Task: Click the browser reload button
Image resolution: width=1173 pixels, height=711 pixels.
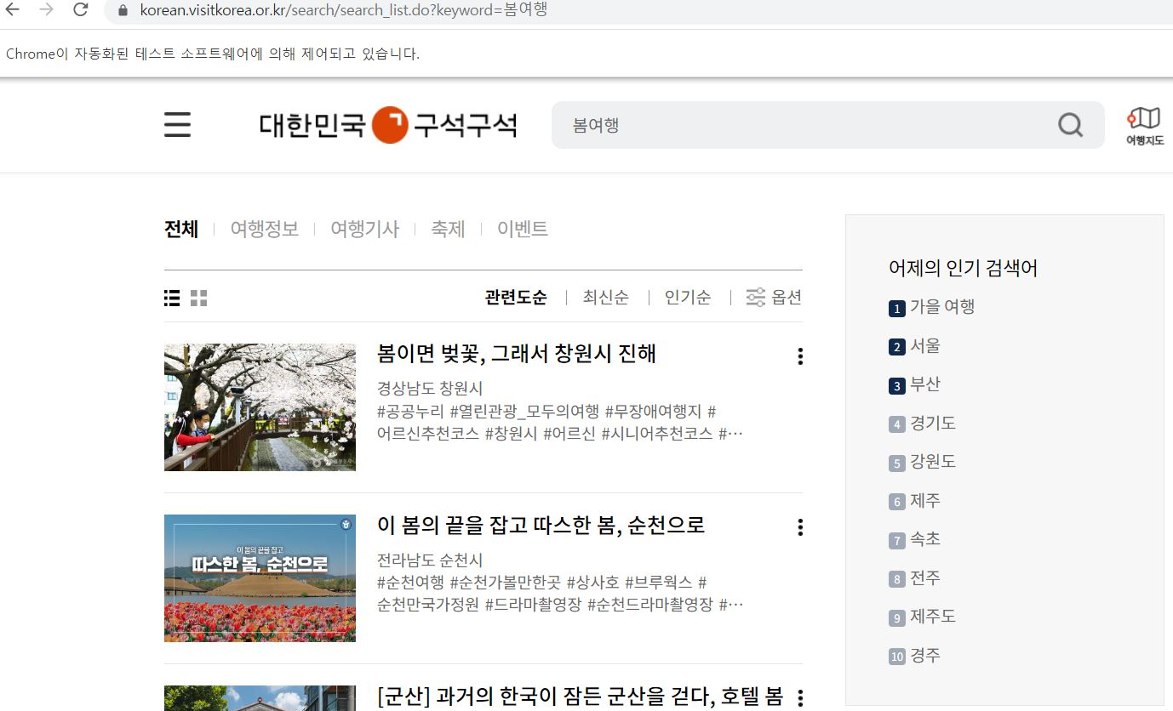Action: point(80,9)
